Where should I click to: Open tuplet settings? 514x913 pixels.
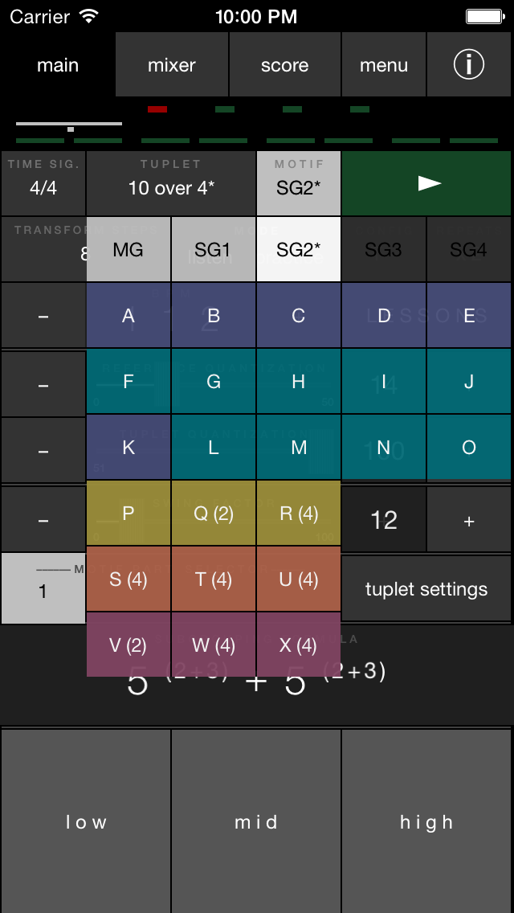[x=426, y=588]
